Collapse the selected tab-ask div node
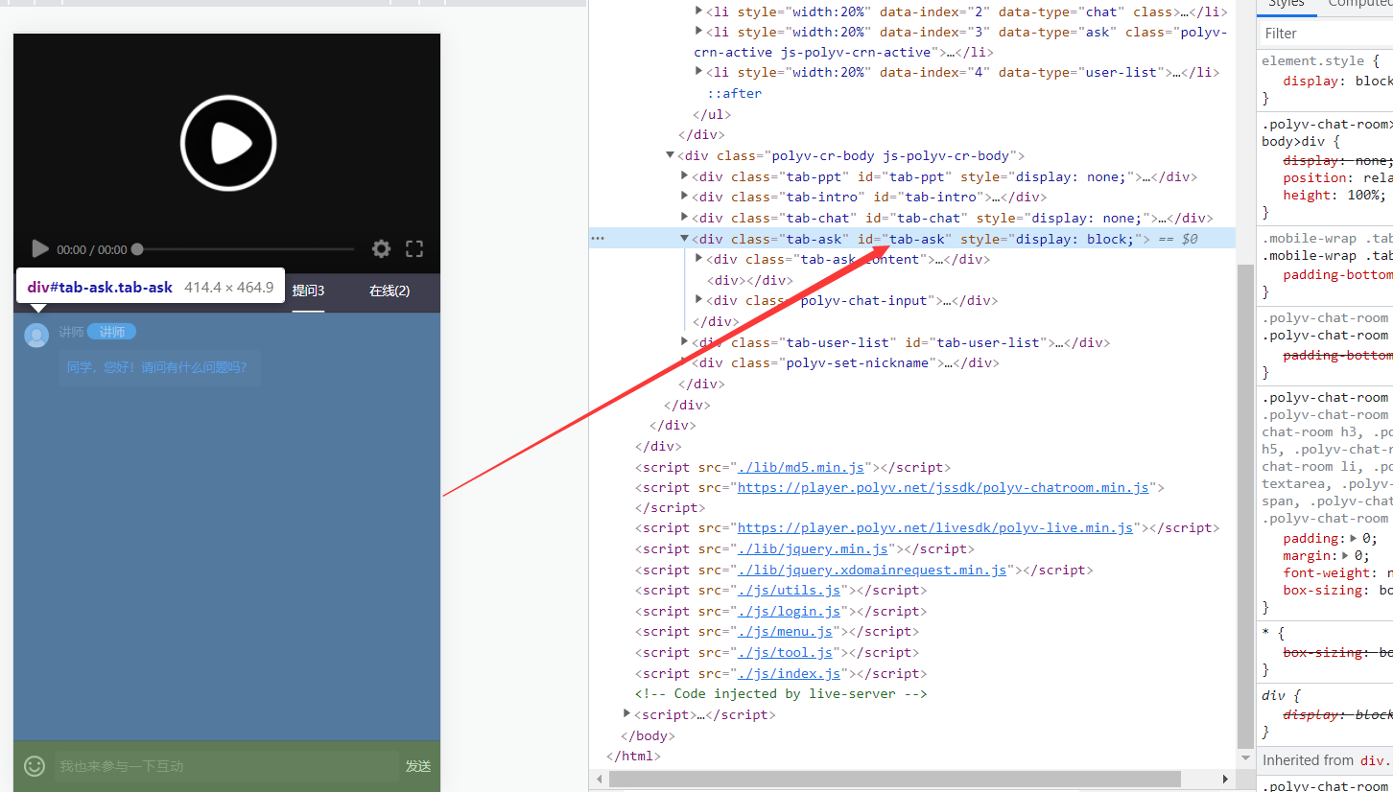Viewport: 1393px width, 792px height. click(x=685, y=239)
